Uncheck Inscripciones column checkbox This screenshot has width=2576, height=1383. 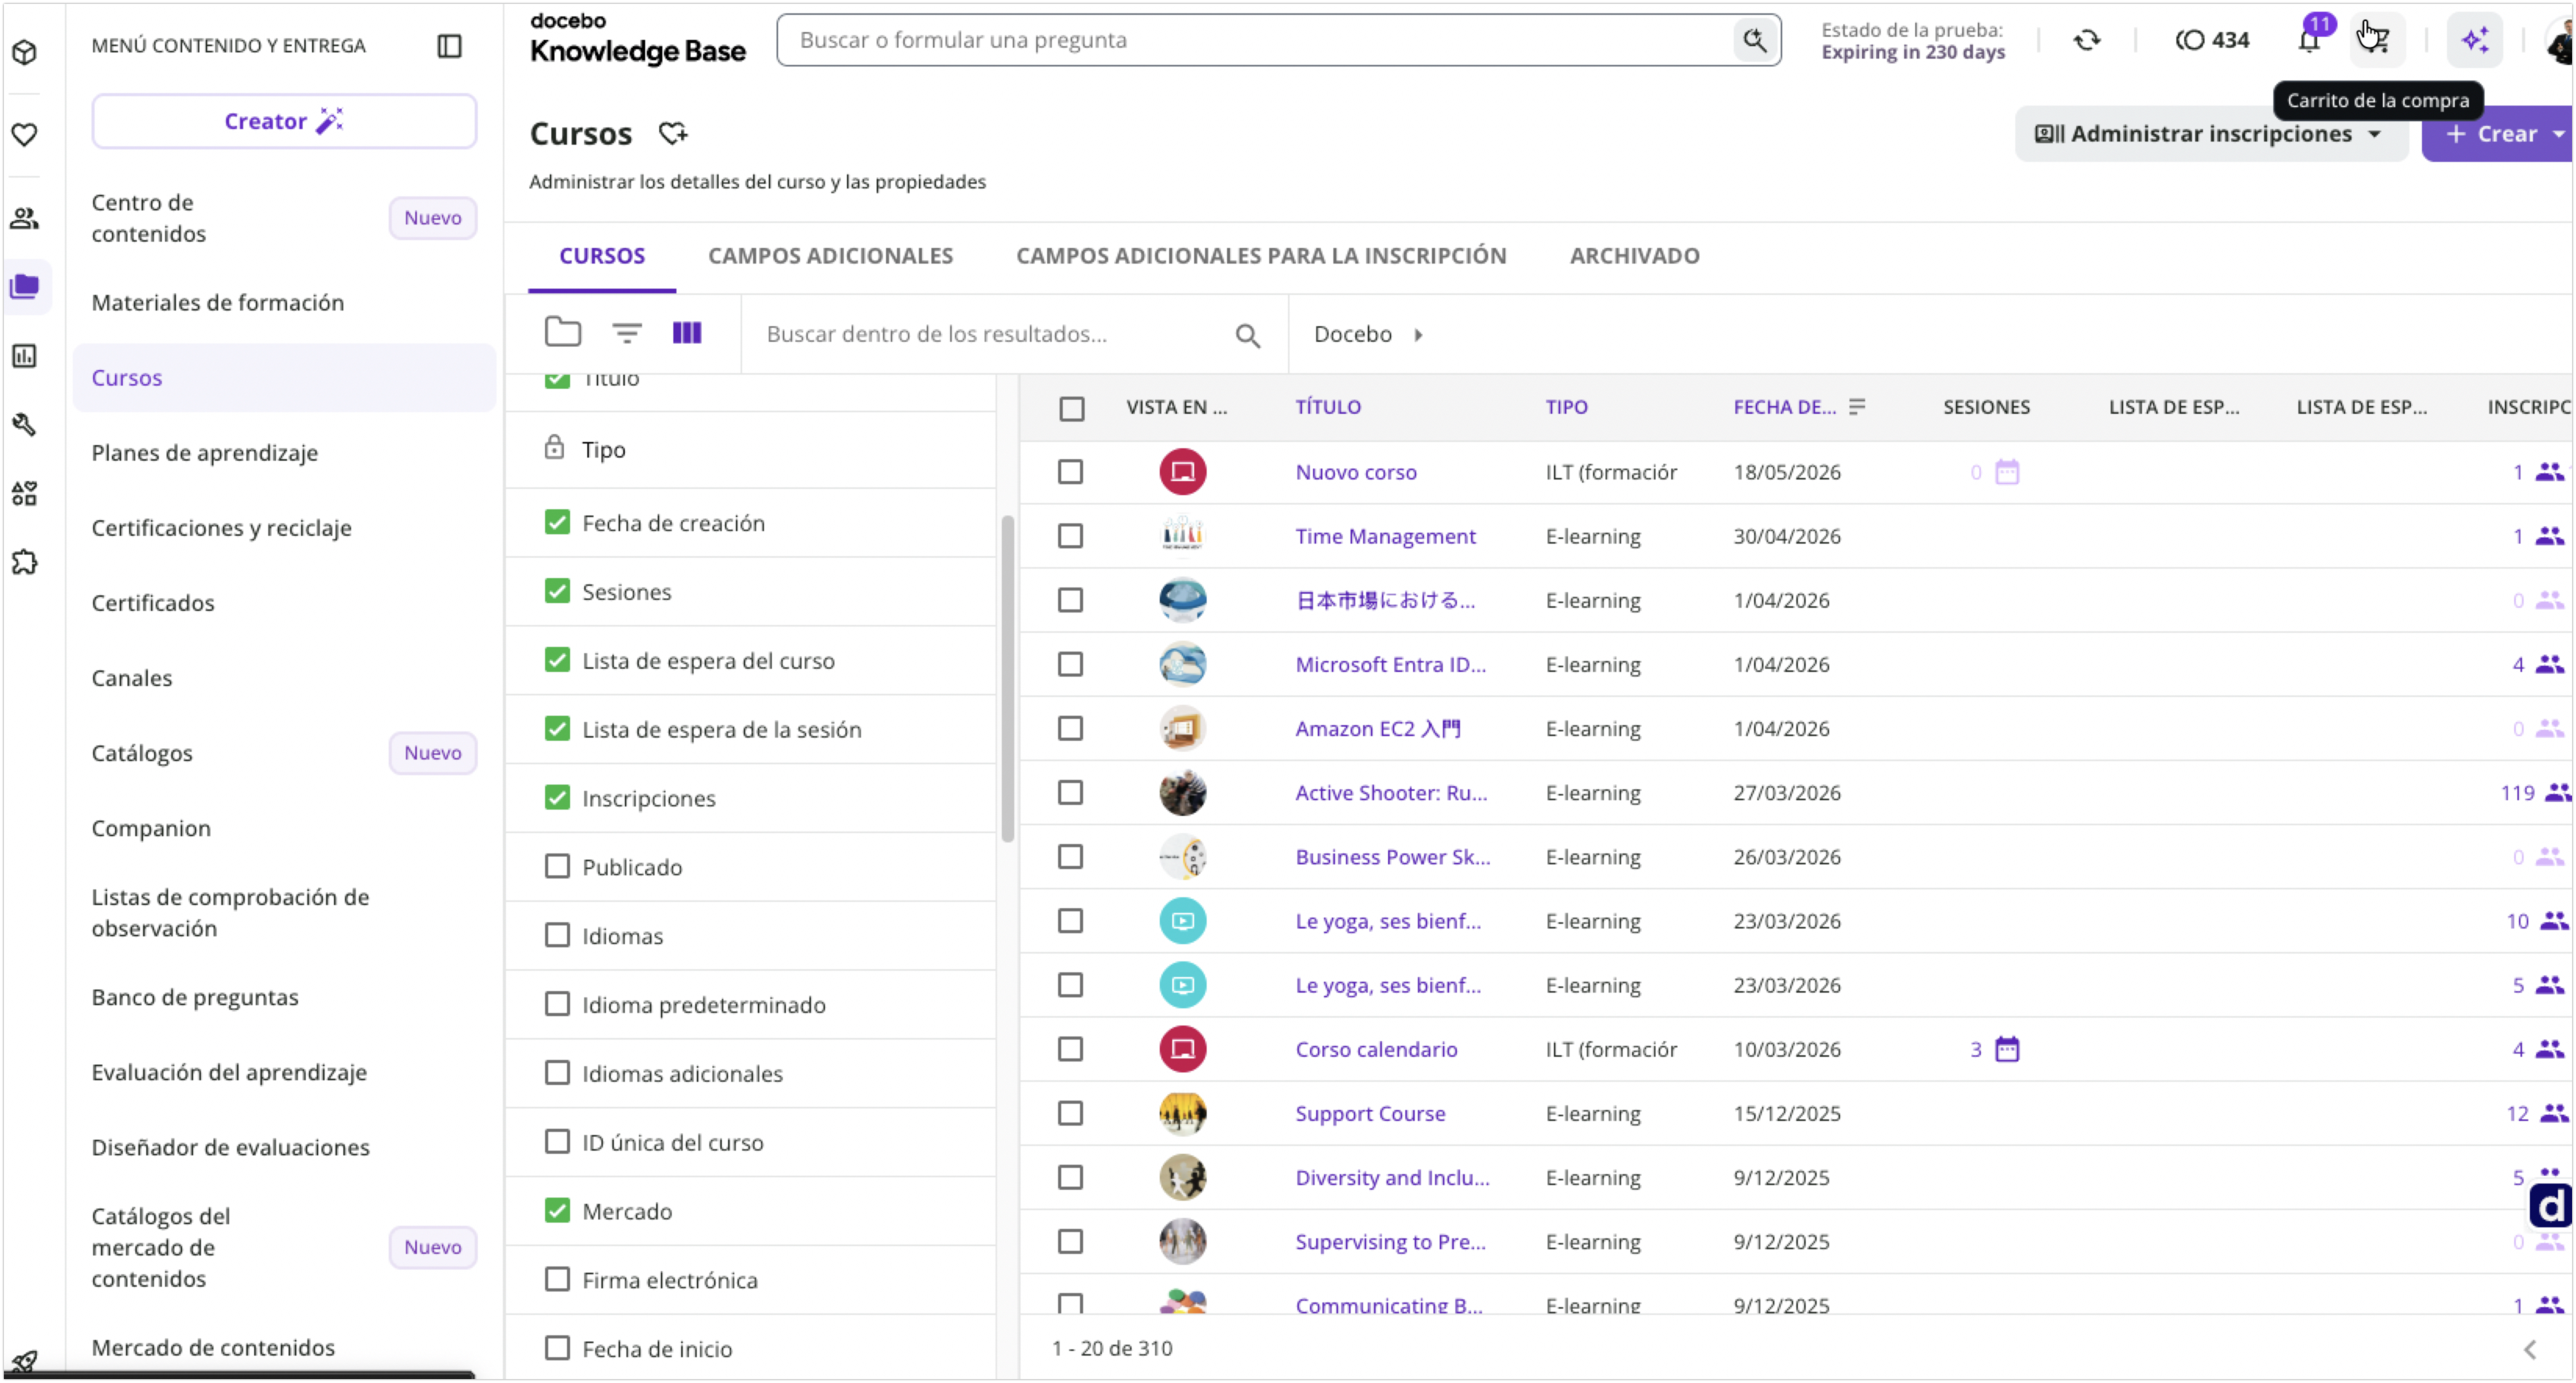coord(557,797)
